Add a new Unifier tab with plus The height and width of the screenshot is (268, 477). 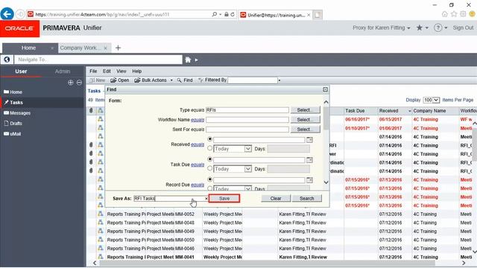tap(118, 48)
